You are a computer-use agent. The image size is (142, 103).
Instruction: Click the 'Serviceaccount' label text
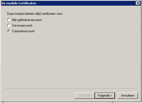click(22, 25)
